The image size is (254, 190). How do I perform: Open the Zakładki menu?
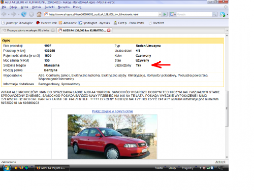point(49,7)
